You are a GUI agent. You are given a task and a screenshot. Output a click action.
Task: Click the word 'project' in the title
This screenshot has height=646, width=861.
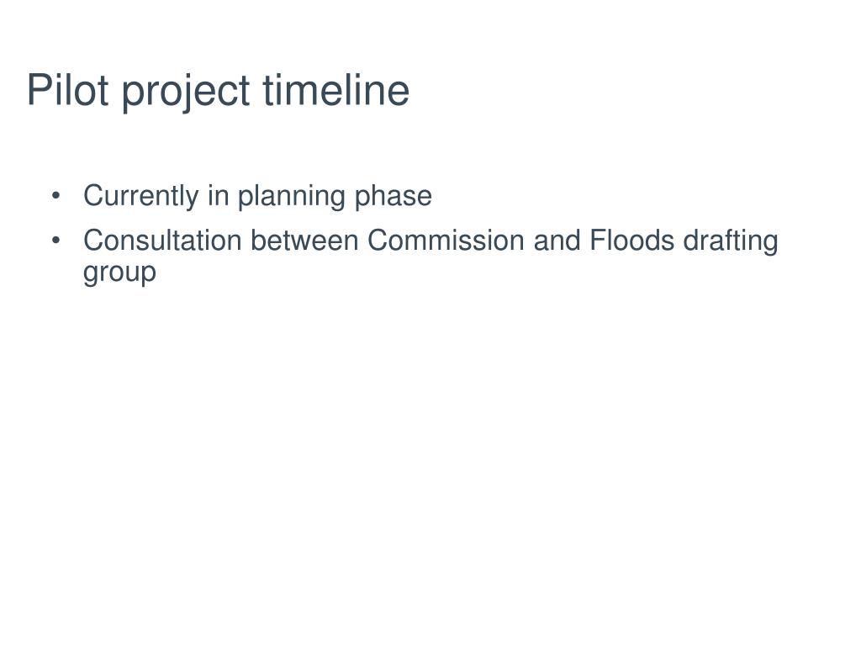pyautogui.click(x=186, y=93)
